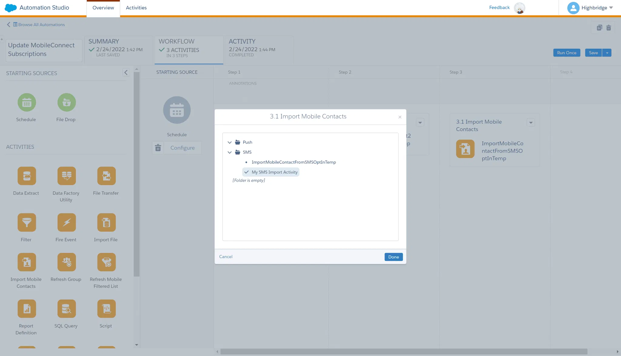Click the Import Mobile Contacts activity icon

pyautogui.click(x=27, y=262)
